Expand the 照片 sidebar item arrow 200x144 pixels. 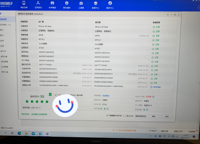pyautogui.click(x=15, y=30)
